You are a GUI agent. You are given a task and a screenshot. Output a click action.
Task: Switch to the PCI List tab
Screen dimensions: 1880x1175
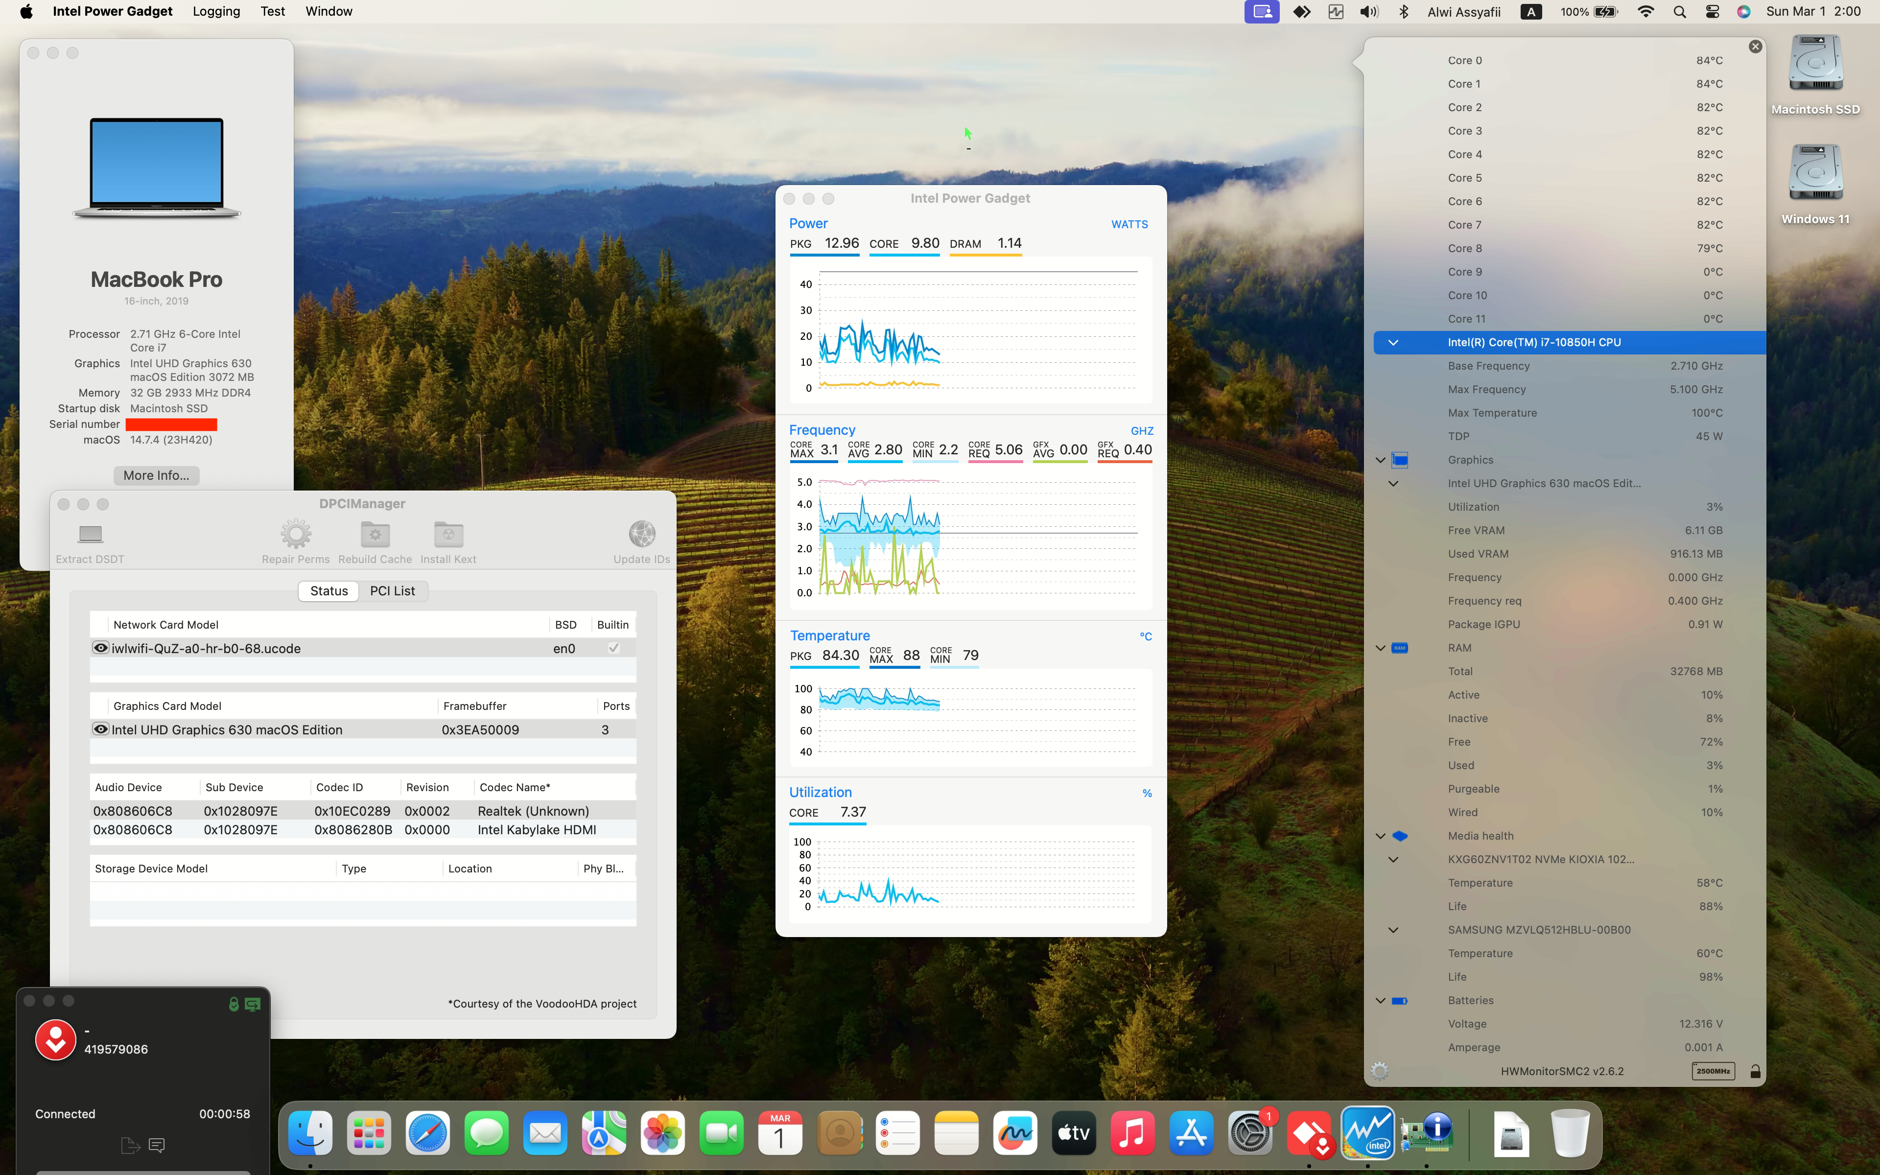(x=392, y=590)
